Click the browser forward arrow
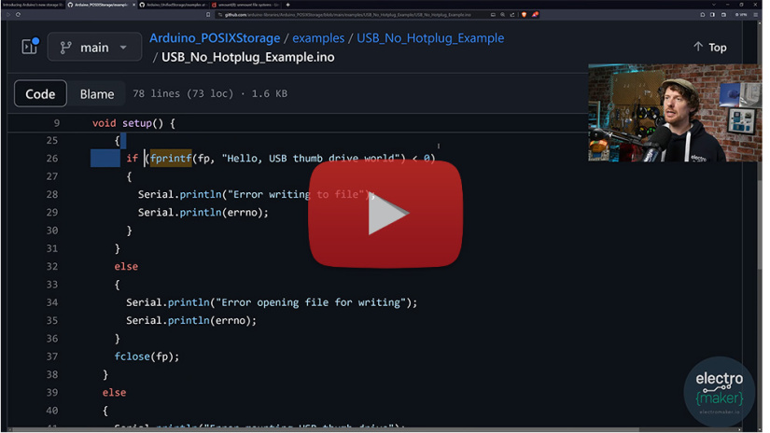Screen dimensions: 770x433 (7, 15)
